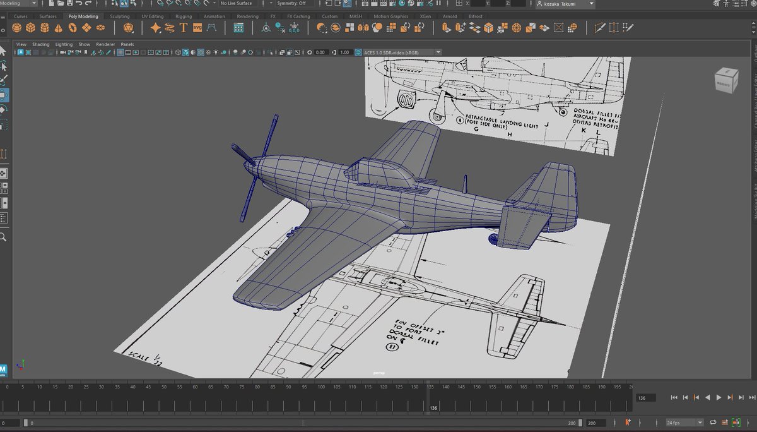757x432 pixels.
Task: Click the gamma field showing 1.00
Action: coord(345,52)
